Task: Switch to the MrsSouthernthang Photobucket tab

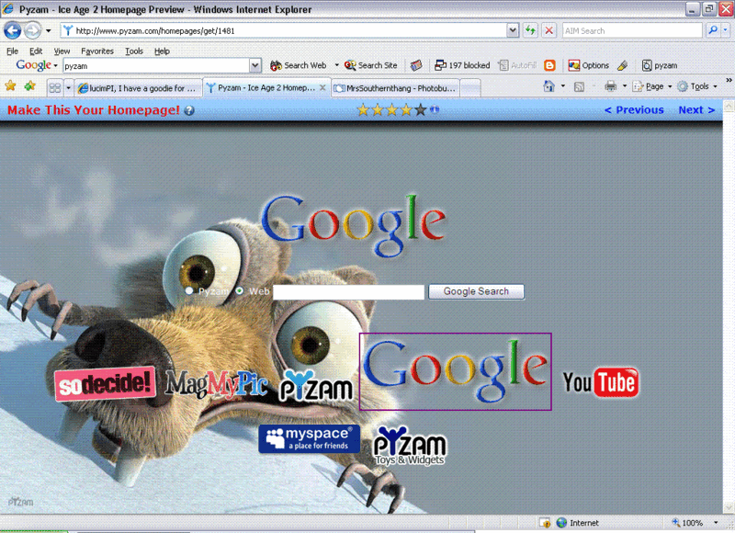Action: pos(396,88)
